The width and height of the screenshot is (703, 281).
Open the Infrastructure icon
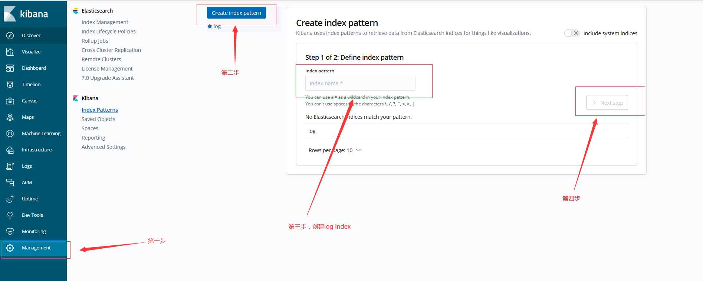(x=10, y=150)
